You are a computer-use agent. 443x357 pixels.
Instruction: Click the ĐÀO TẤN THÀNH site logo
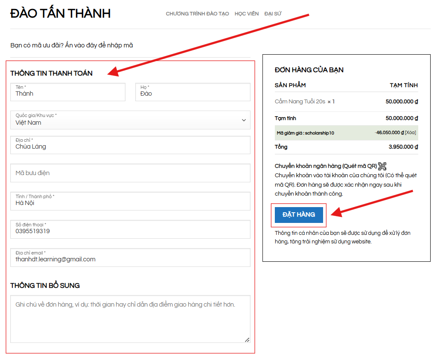(x=60, y=14)
